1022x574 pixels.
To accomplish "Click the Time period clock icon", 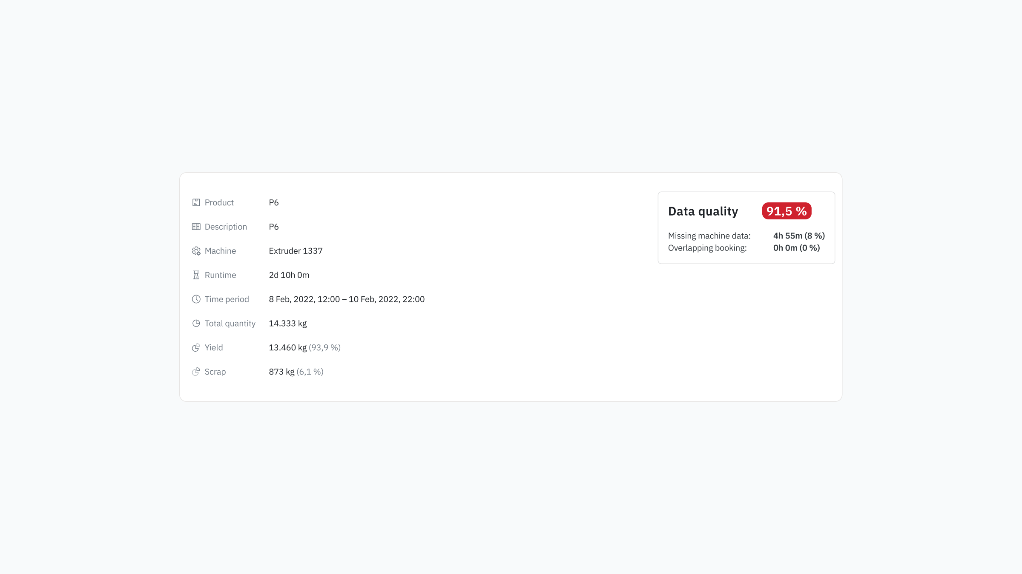I will pos(196,299).
